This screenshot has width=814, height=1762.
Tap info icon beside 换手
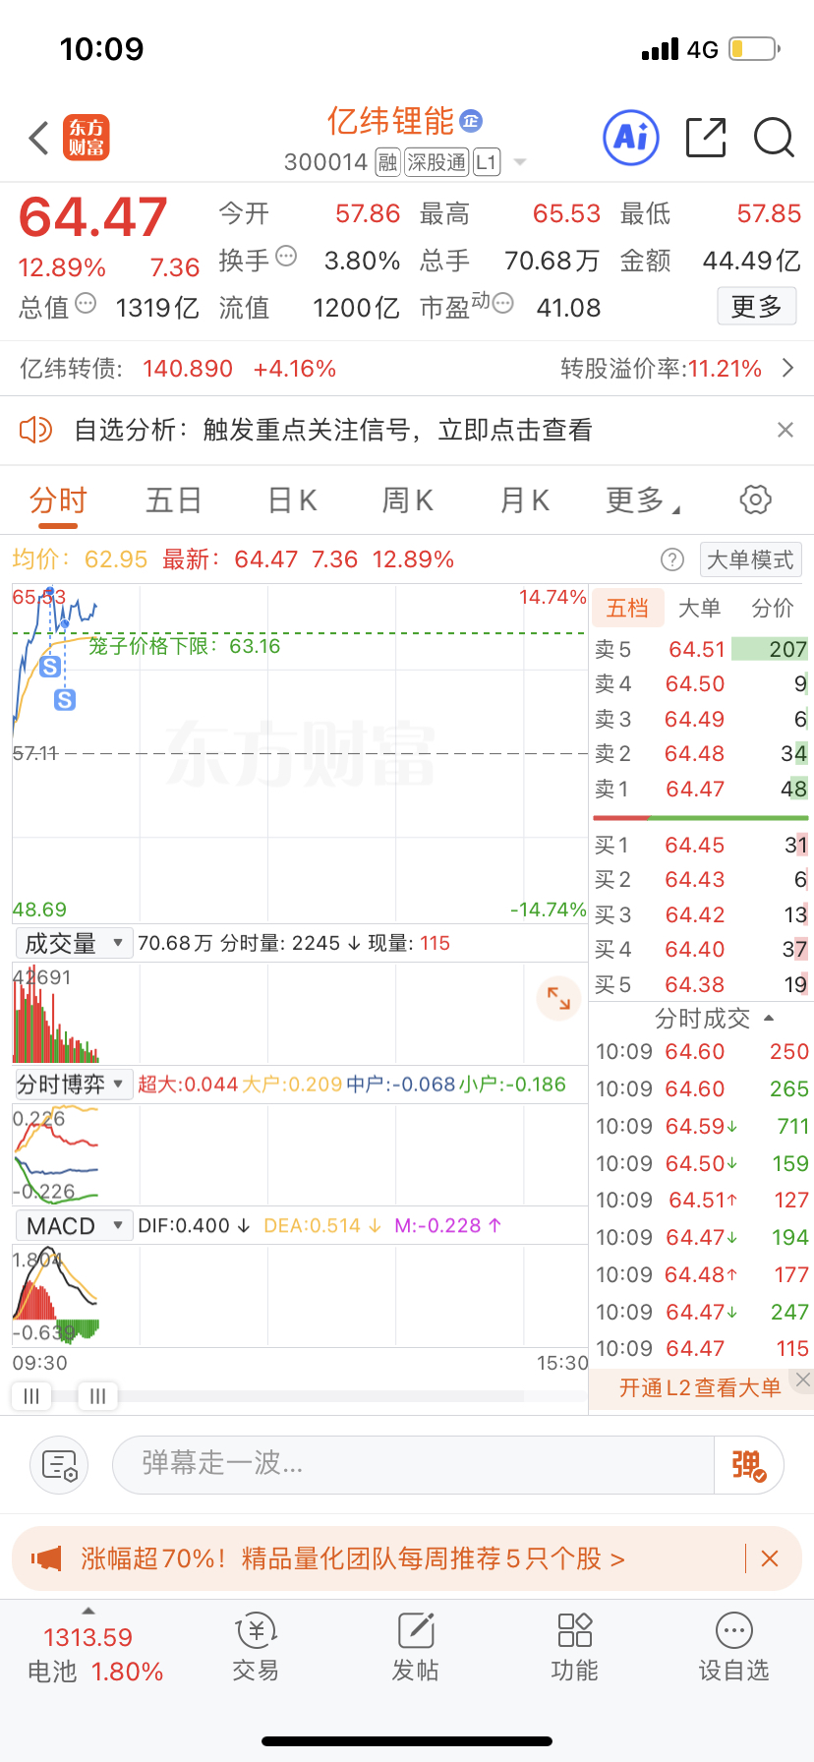click(x=286, y=257)
